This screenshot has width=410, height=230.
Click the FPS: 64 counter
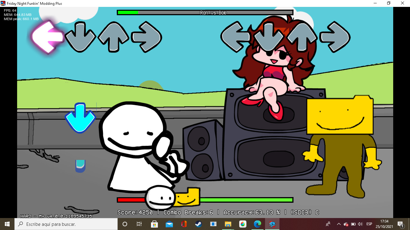[x=10, y=10]
